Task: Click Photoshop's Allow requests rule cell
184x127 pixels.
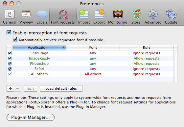Action: [x=147, y=63]
